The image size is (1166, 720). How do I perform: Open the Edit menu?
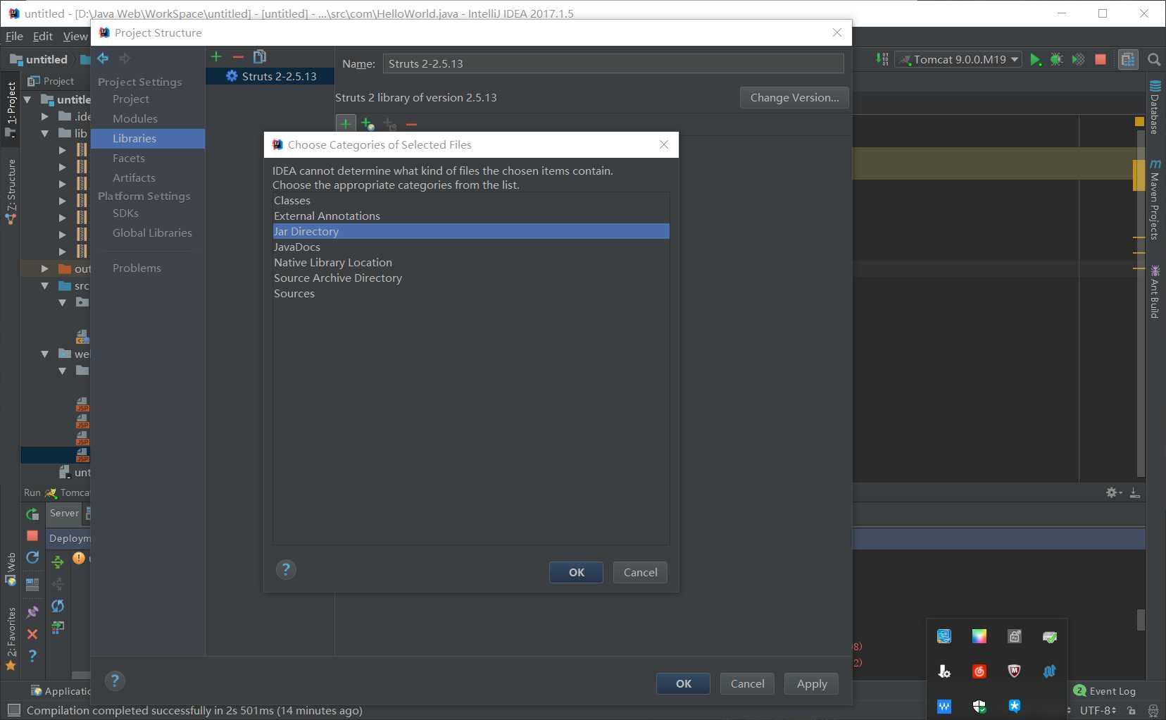point(43,36)
